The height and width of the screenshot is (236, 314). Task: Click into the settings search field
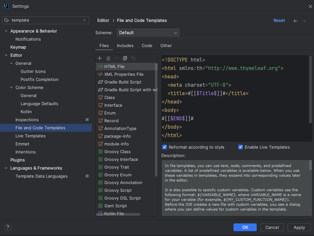(46, 20)
